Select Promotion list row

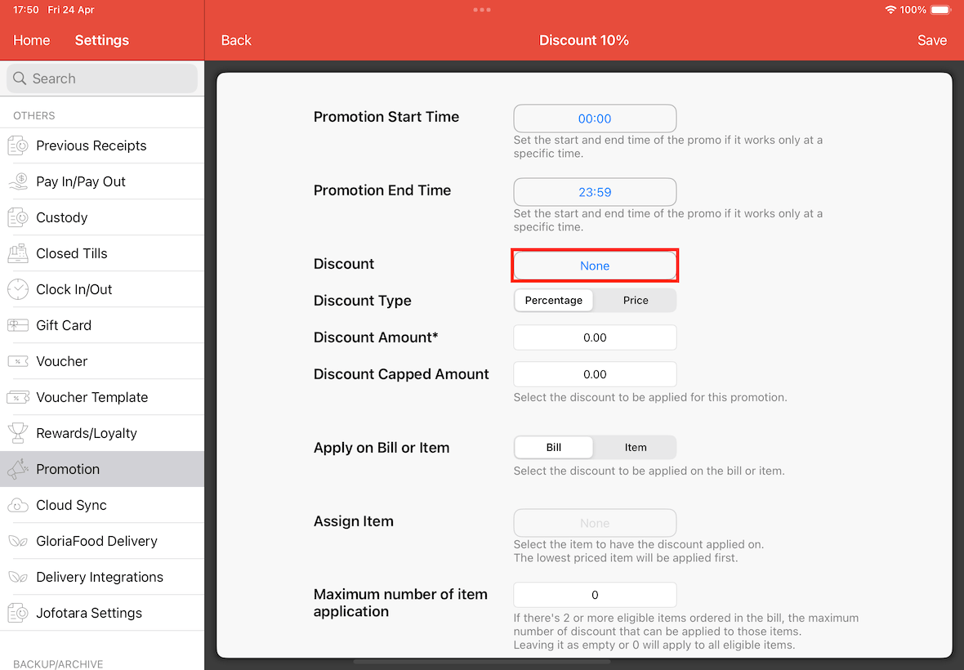pos(102,469)
